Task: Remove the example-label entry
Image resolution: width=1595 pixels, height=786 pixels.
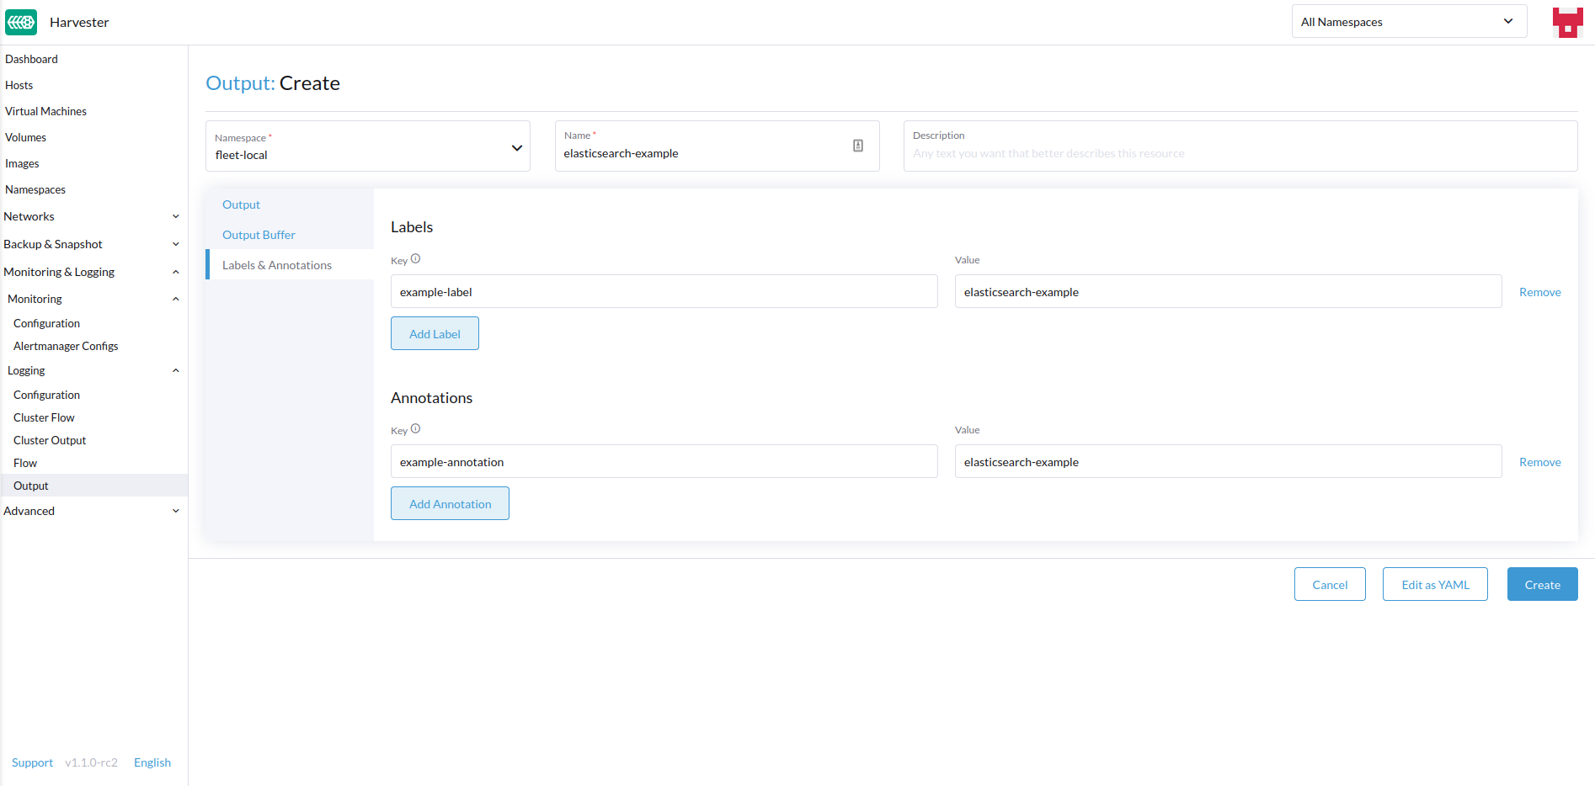Action: pyautogui.click(x=1539, y=291)
